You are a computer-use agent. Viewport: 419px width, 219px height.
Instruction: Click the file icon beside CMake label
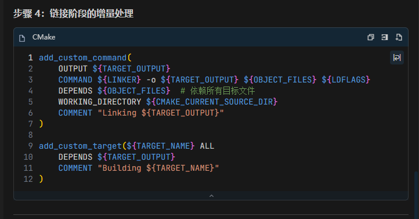[22, 38]
